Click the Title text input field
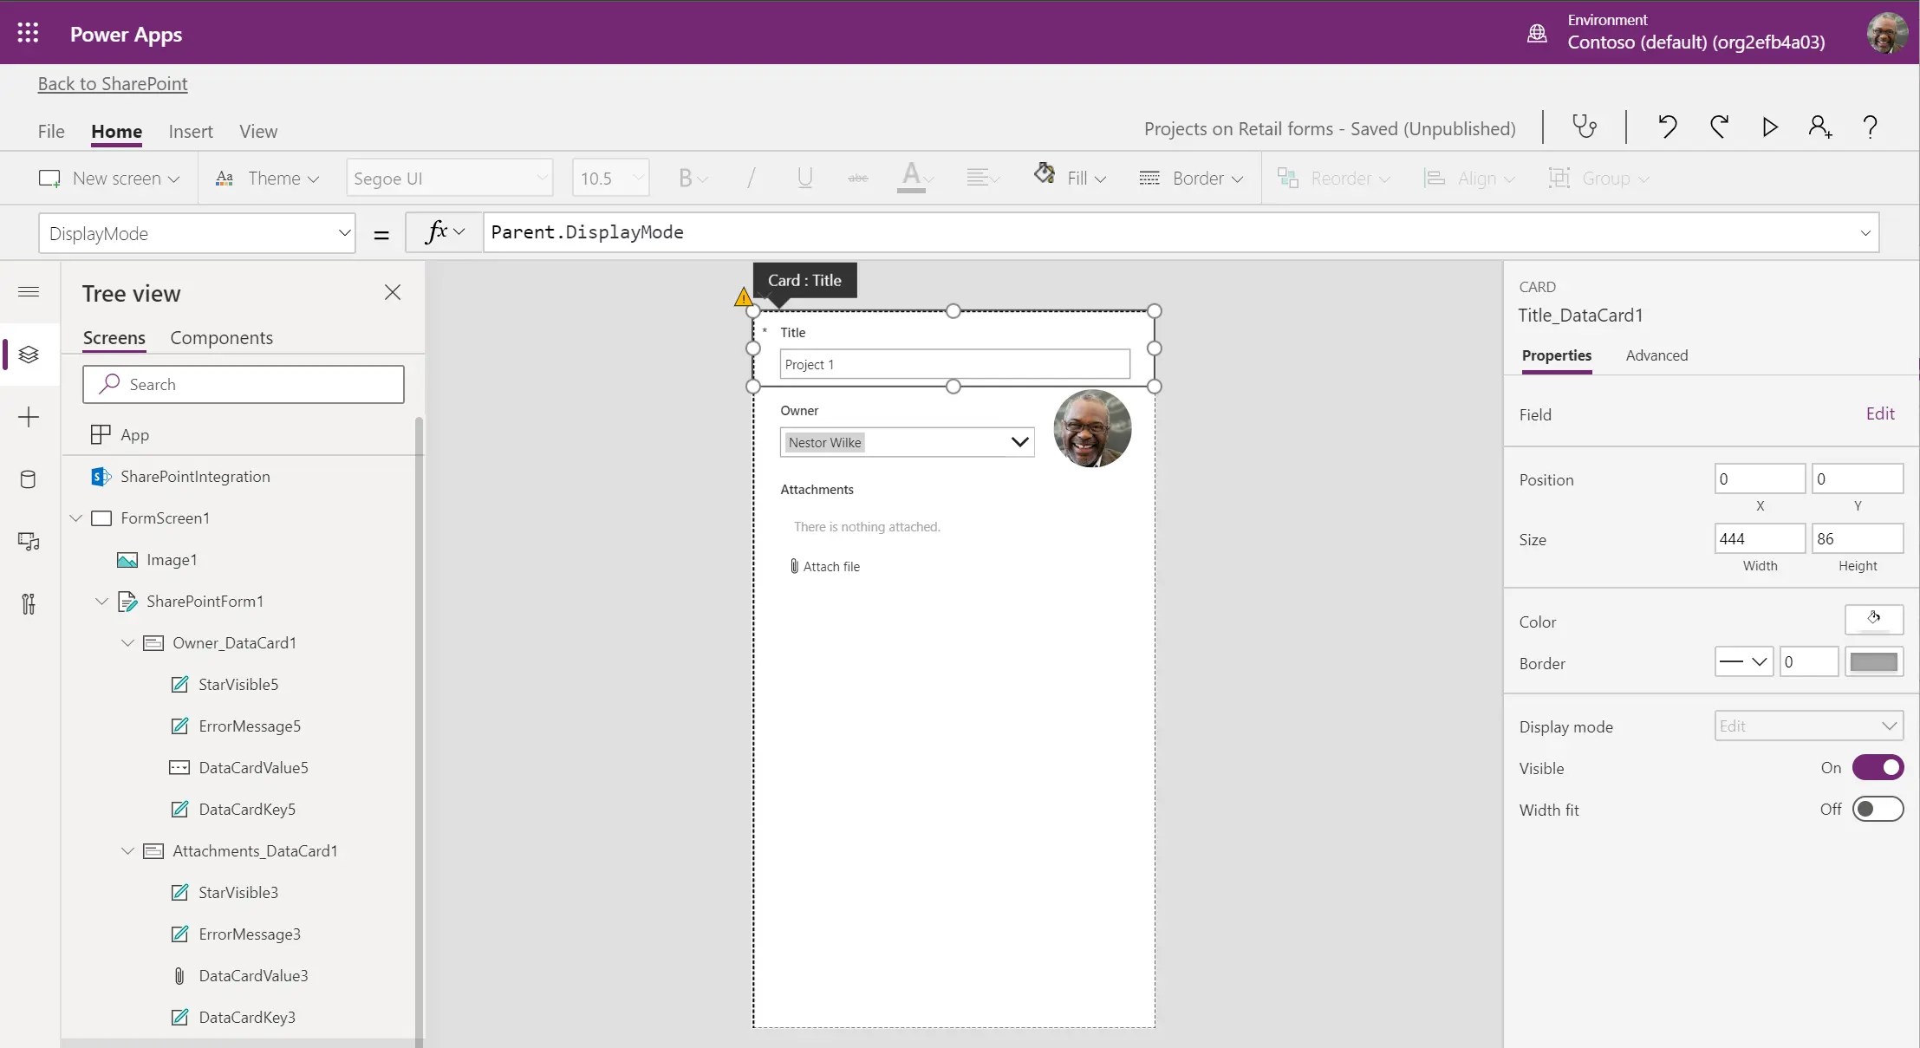 click(x=955, y=364)
